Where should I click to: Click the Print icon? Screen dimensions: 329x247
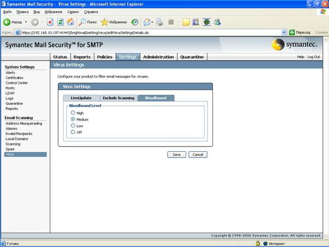point(159,22)
